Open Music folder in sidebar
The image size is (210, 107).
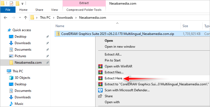point(19,104)
